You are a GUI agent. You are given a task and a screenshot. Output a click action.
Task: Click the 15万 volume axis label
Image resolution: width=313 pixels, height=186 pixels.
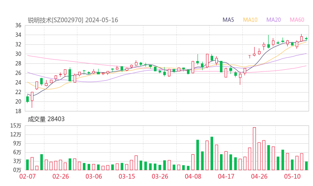point(16,126)
